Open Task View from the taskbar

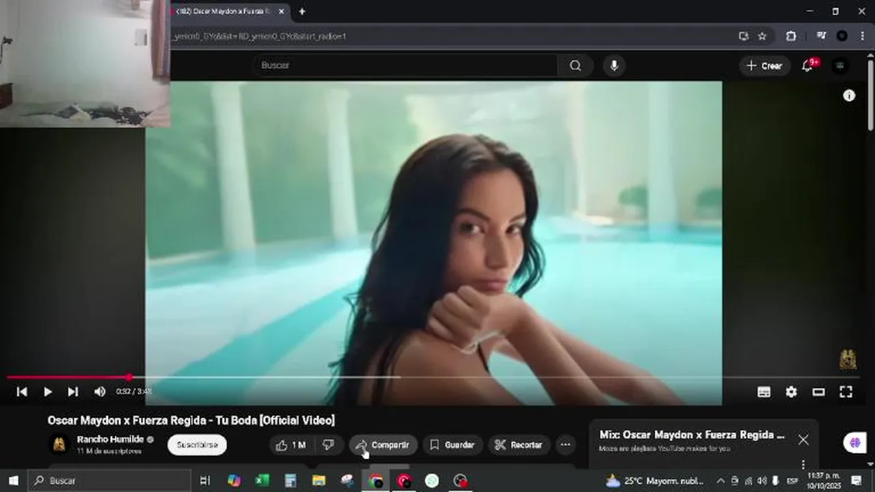(204, 480)
